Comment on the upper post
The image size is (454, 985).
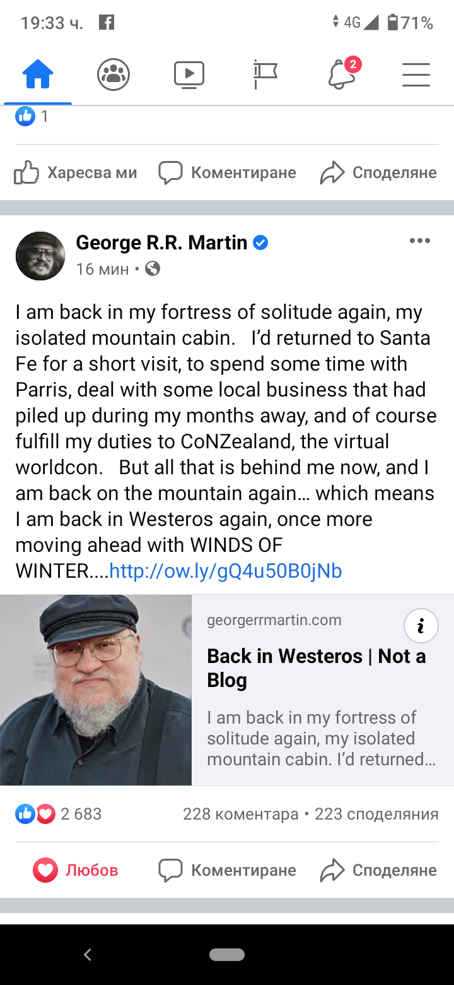coord(227,172)
